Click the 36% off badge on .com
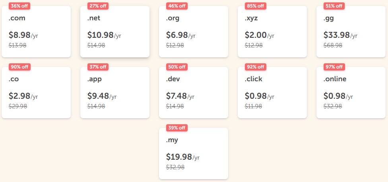This screenshot has width=388, height=182. tap(19, 6)
